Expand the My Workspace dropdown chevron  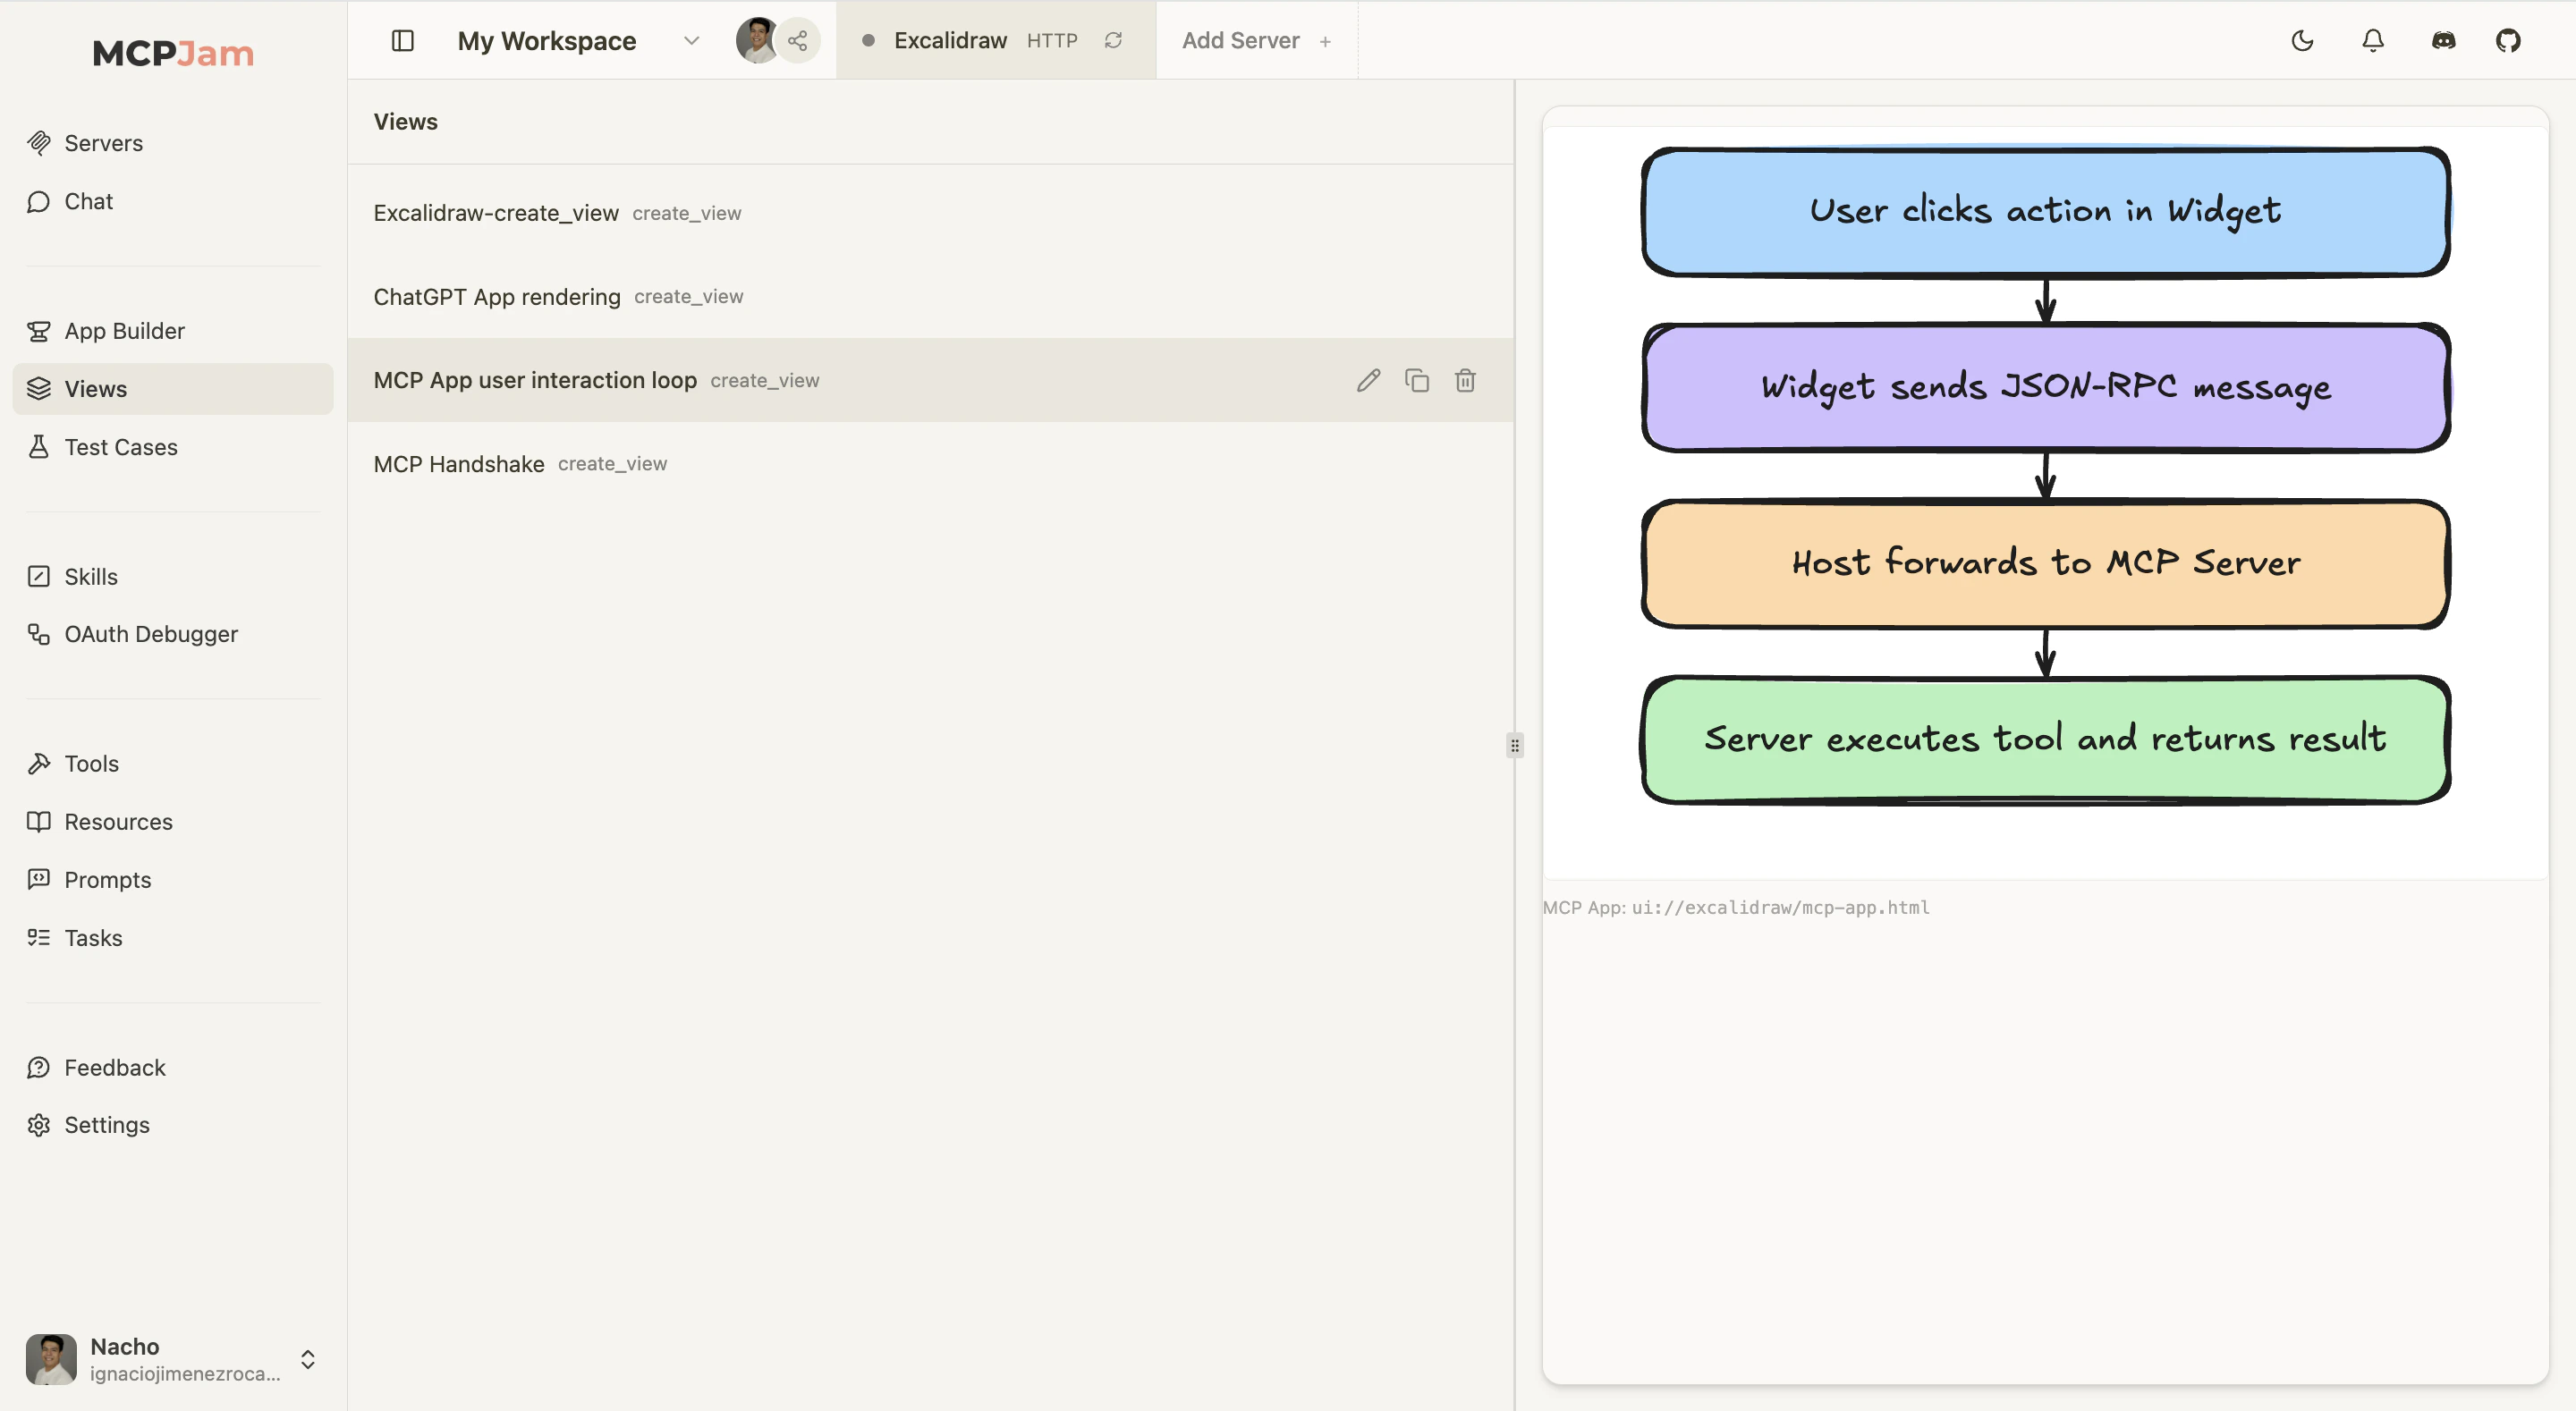pyautogui.click(x=691, y=41)
